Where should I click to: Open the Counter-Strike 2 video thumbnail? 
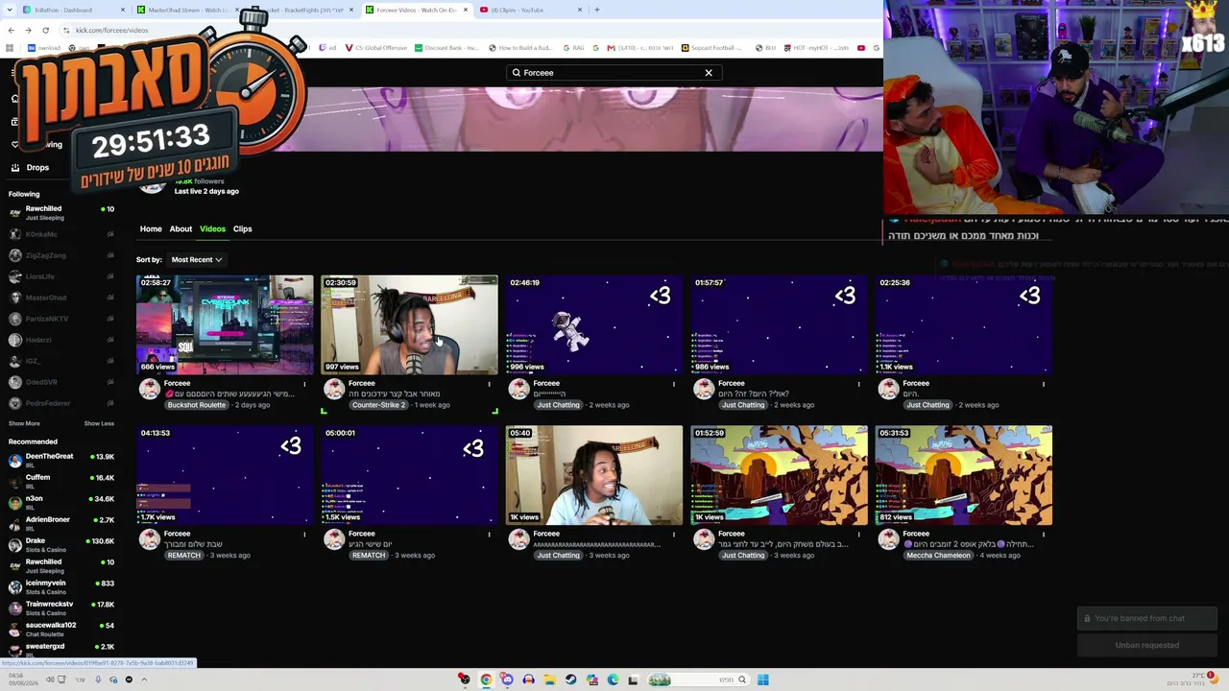point(409,324)
